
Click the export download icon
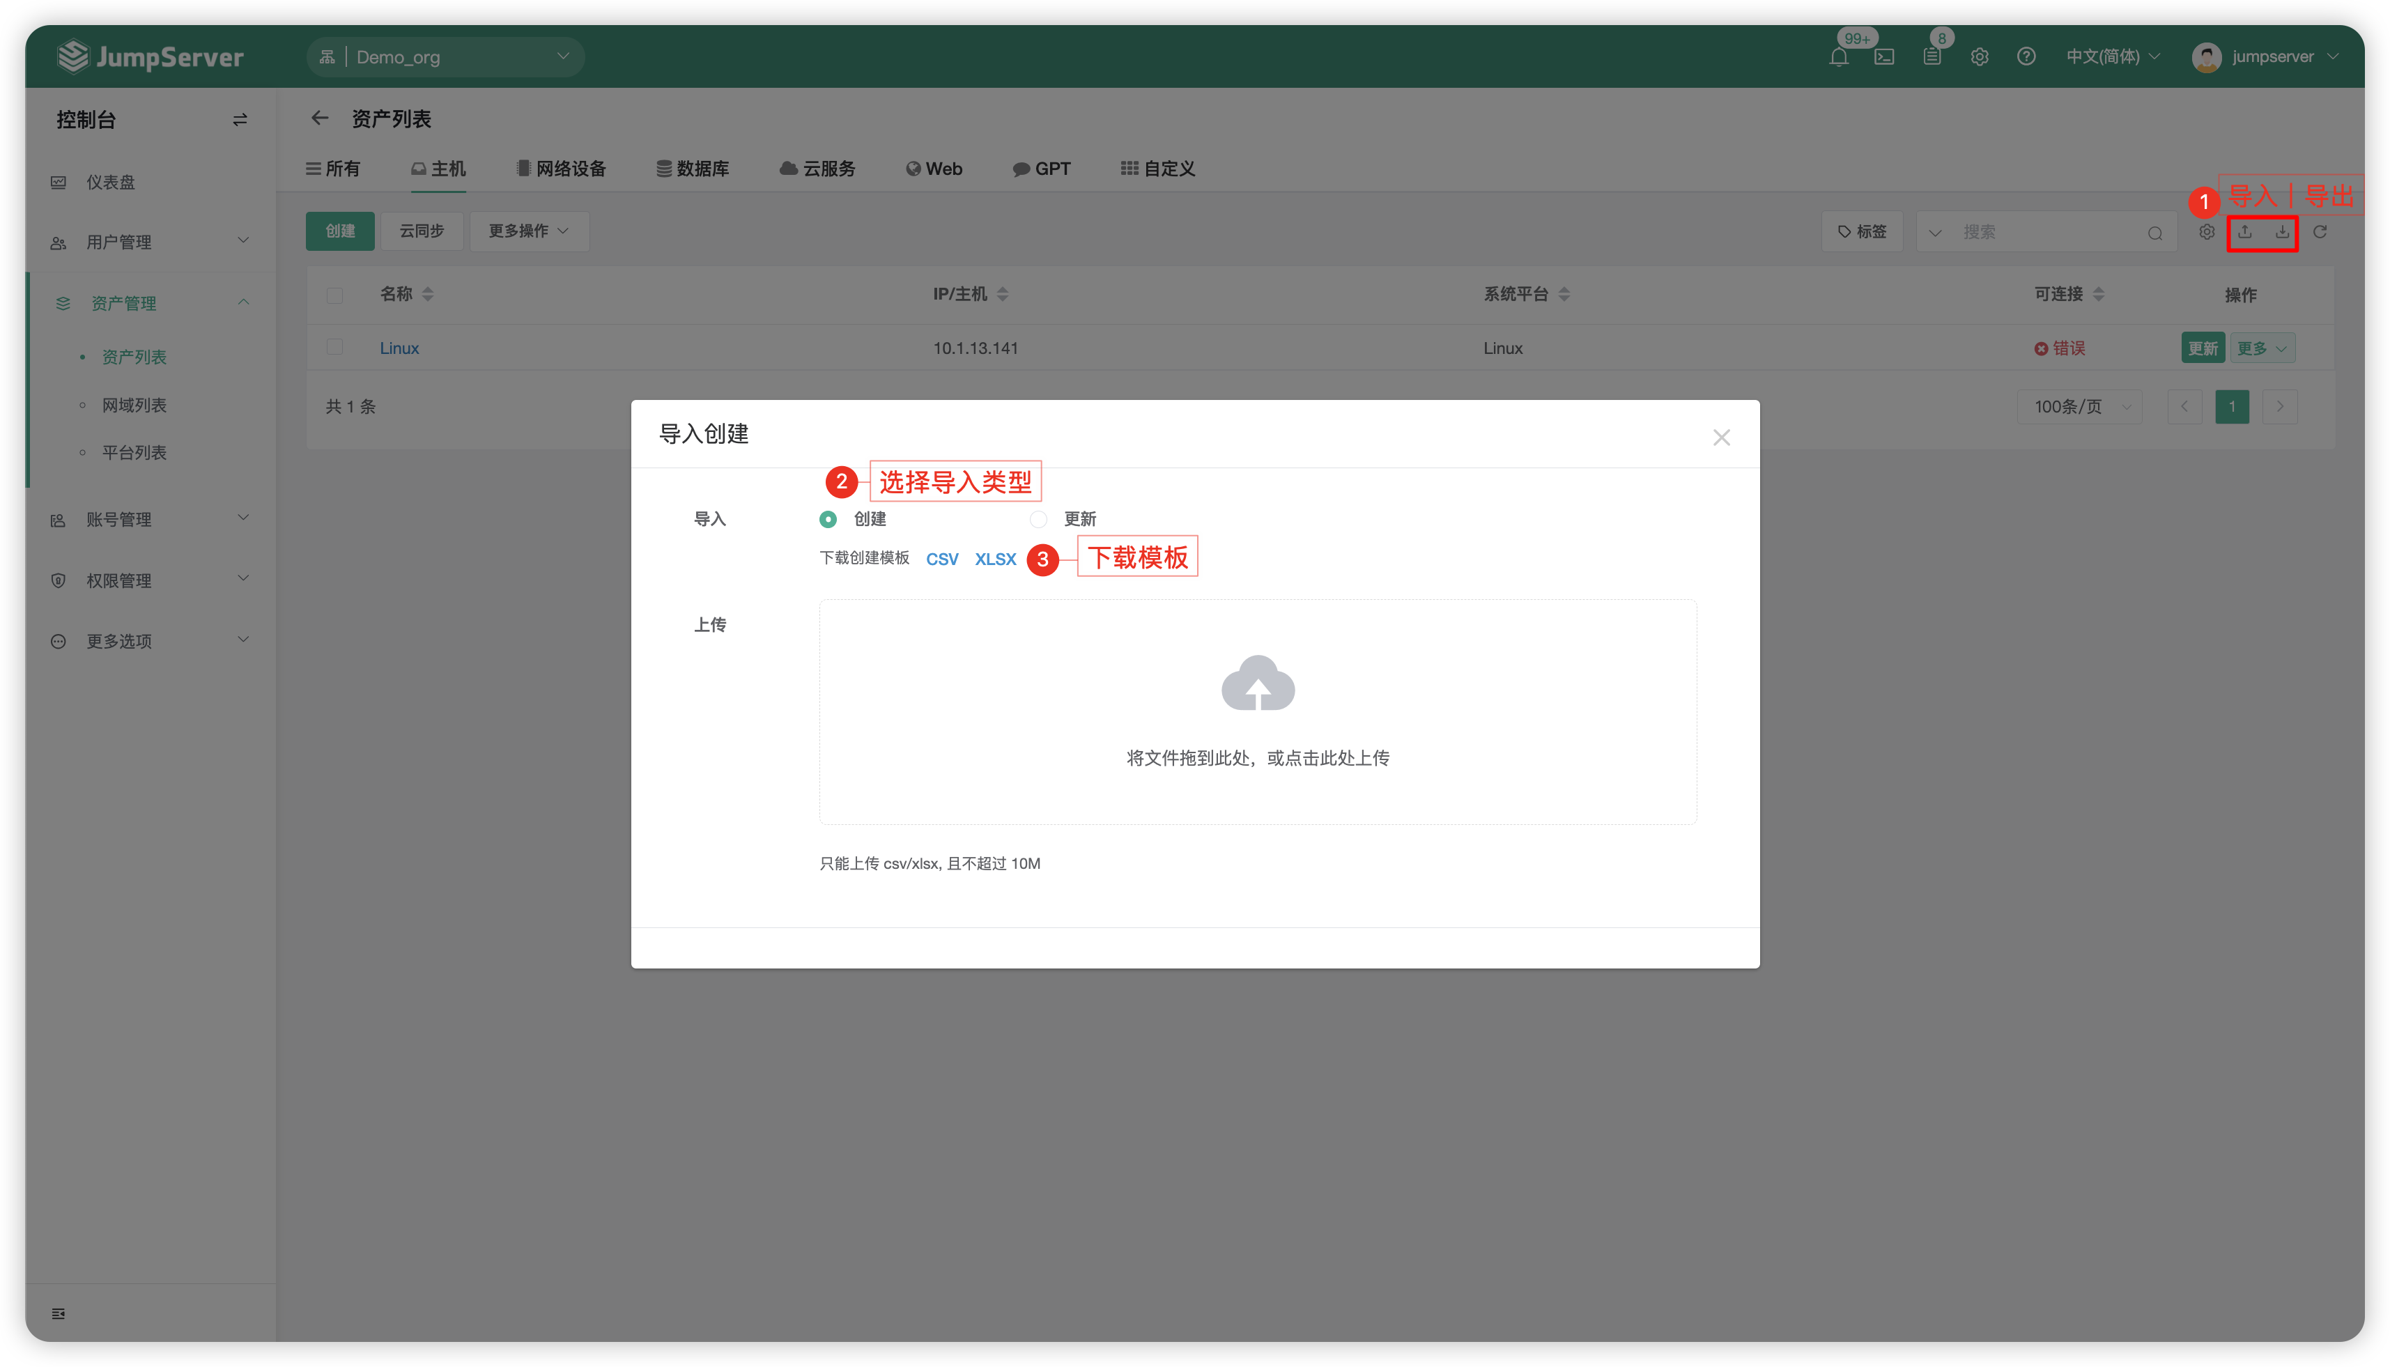(x=2282, y=232)
